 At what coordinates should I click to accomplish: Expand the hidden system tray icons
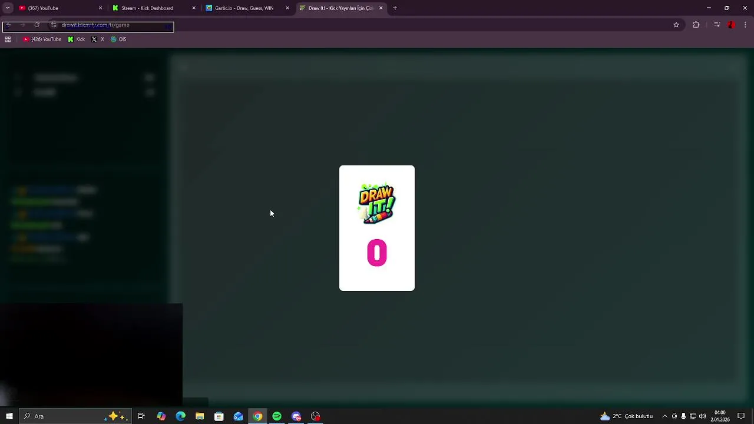(x=664, y=416)
